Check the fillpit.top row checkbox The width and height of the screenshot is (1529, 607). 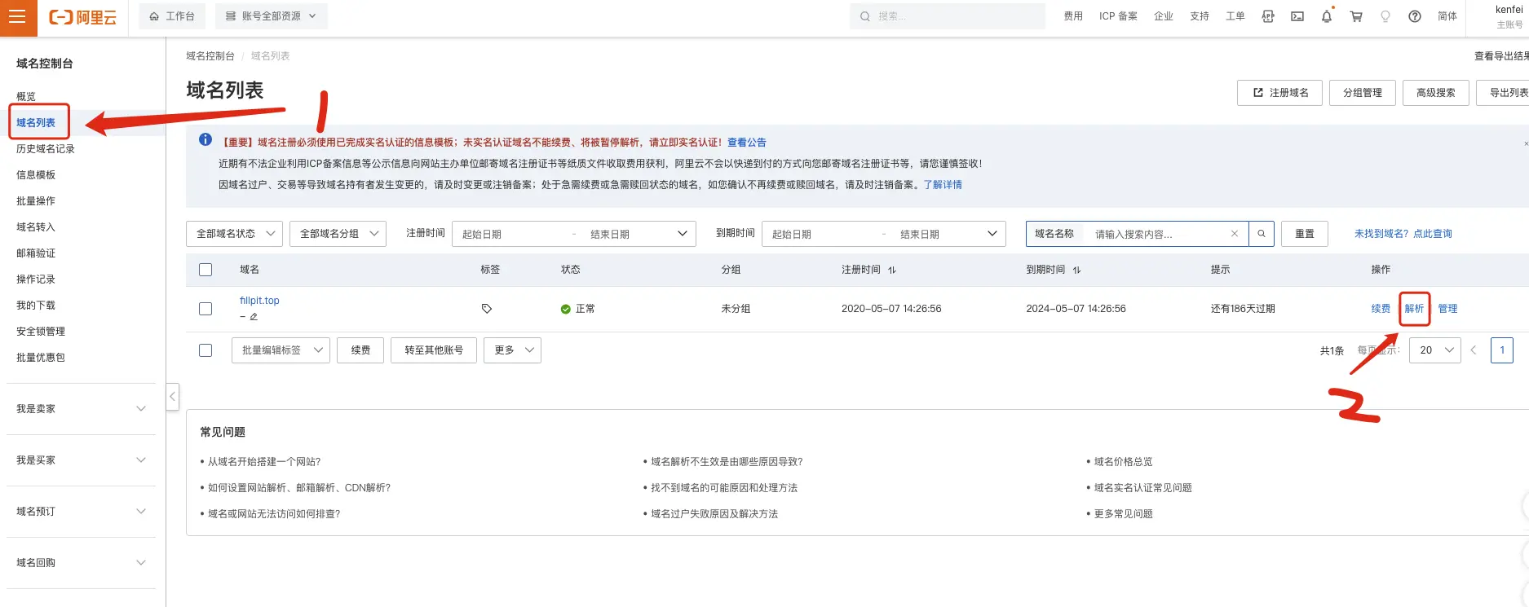(205, 309)
